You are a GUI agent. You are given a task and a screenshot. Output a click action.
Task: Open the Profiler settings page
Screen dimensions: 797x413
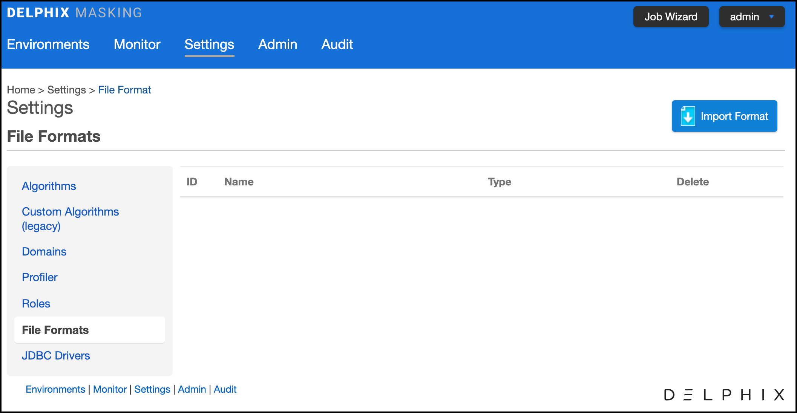(x=40, y=277)
